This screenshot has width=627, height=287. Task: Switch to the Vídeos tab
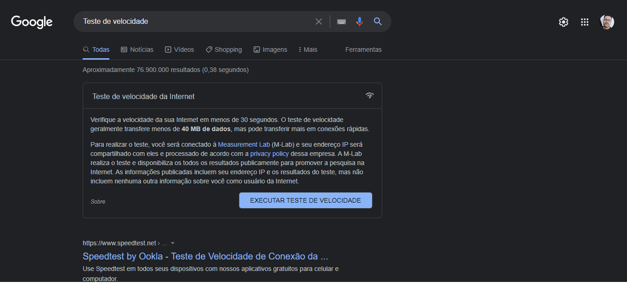(179, 50)
